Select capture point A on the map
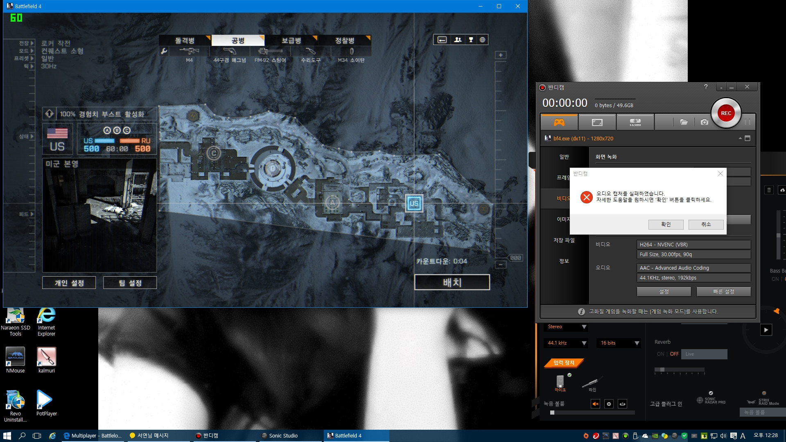The image size is (786, 442). (332, 203)
